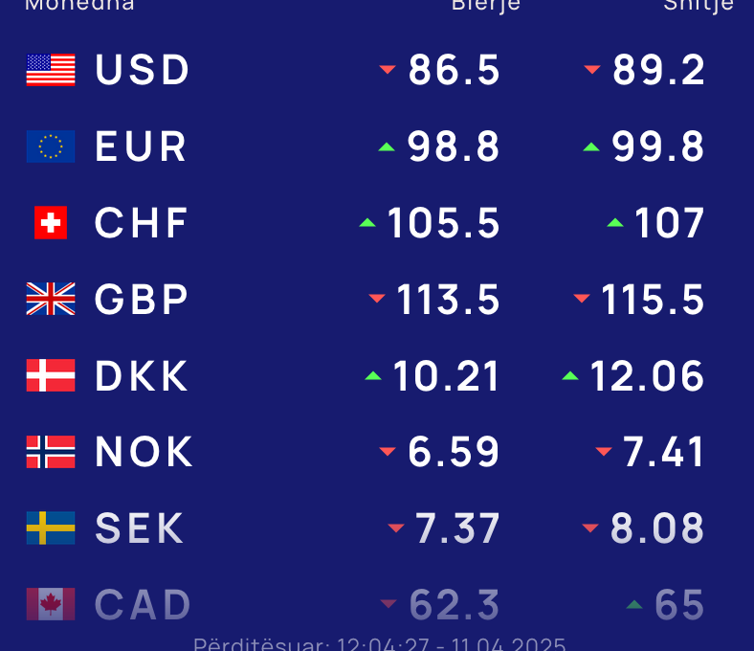Click the CHF buy rate 105.5
Screen dimensions: 754x651
(x=443, y=223)
